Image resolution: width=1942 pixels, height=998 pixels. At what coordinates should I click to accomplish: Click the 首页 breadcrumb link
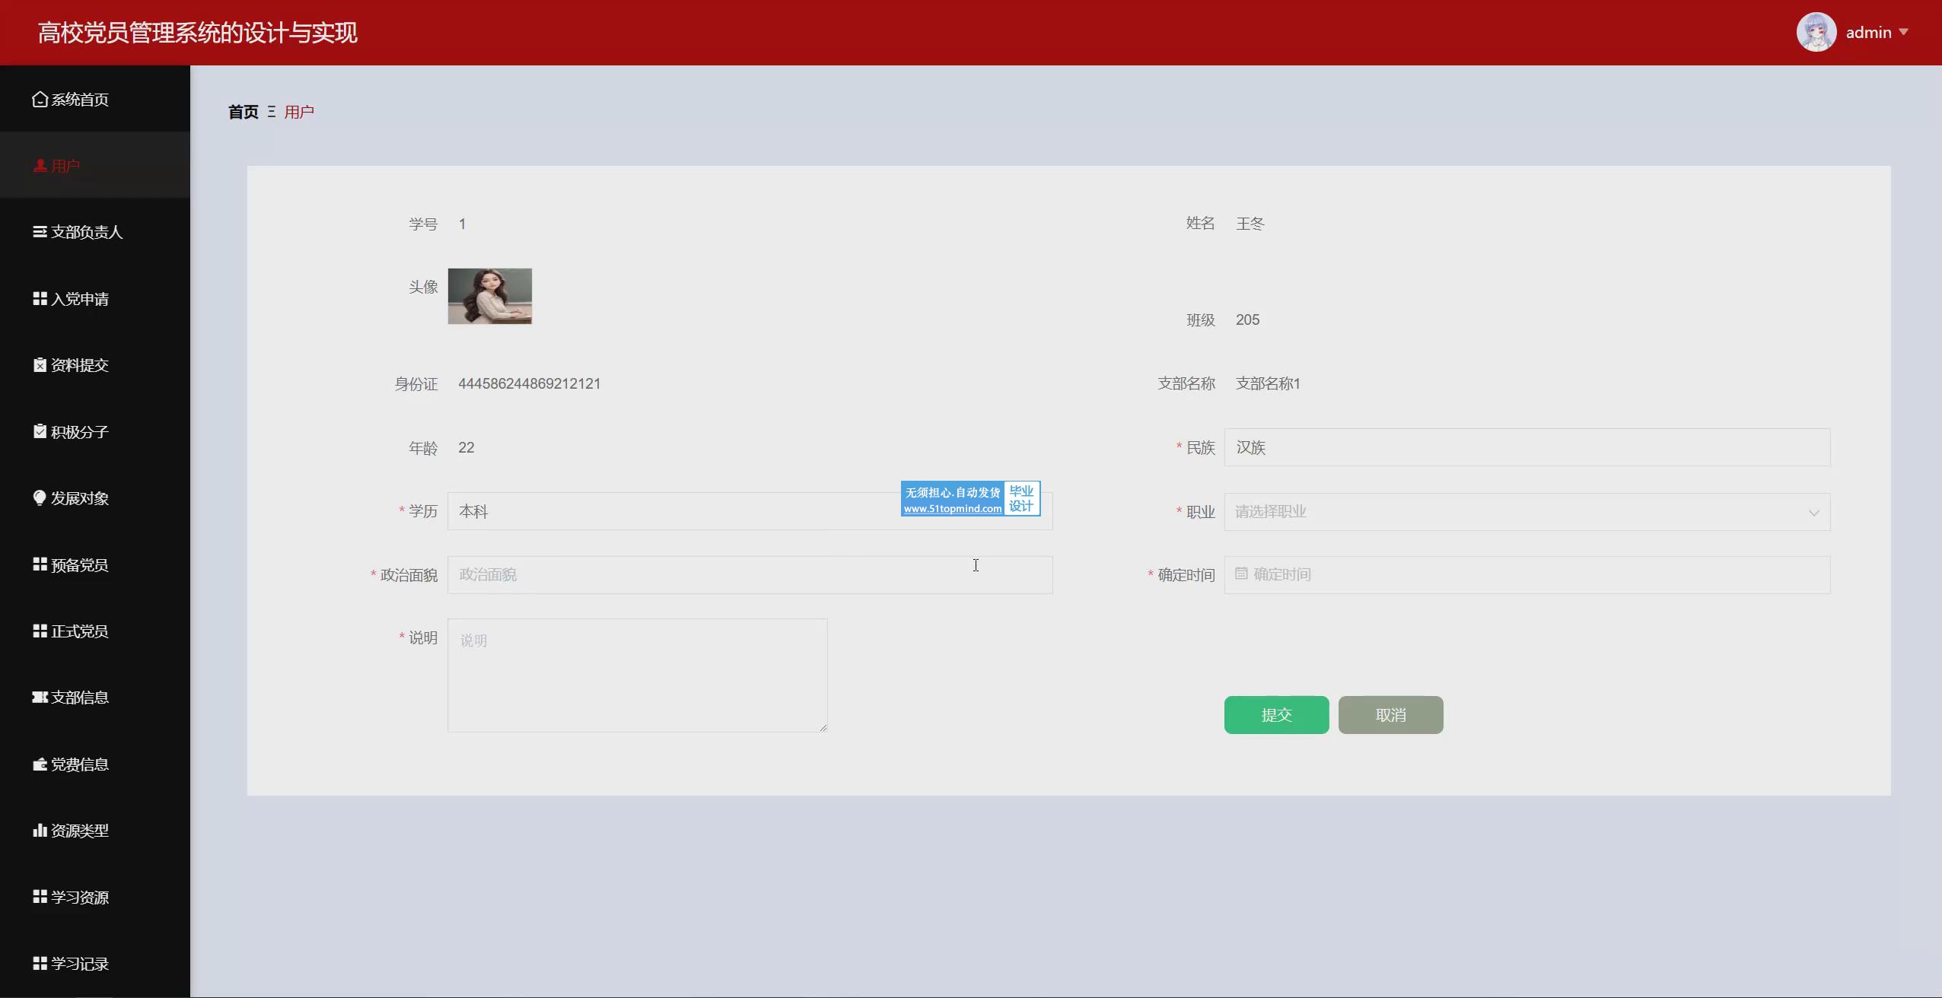243,112
